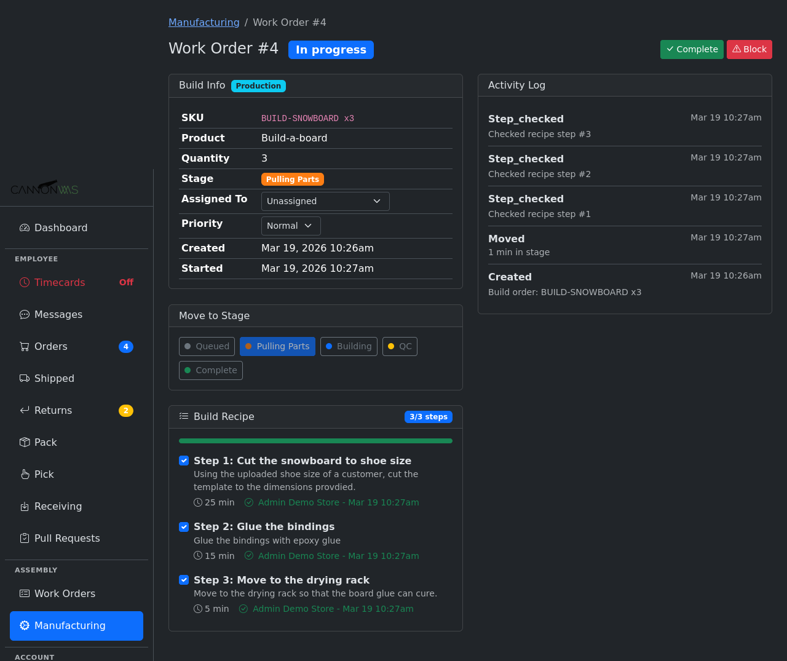Viewport: 787px width, 661px height.
Task: Uncheck Step 2 glue bindings checkbox
Action: point(184,526)
